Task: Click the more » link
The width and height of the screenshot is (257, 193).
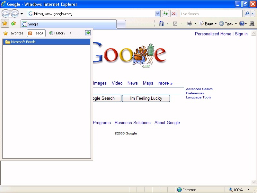Action: point(165,83)
